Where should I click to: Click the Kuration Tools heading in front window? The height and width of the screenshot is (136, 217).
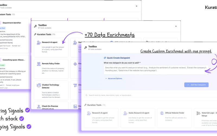[x=94, y=105]
